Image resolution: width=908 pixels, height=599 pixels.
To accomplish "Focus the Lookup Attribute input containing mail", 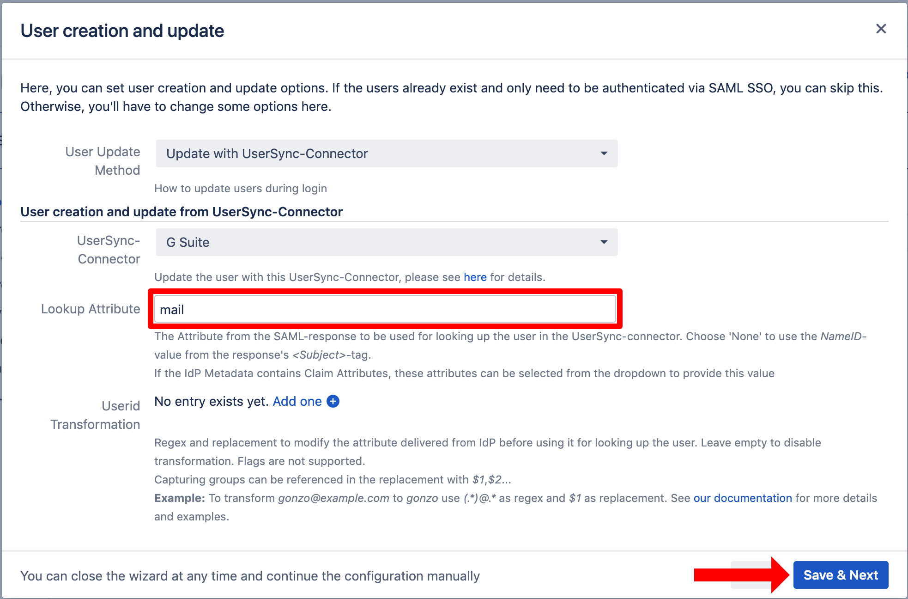I will tap(385, 309).
